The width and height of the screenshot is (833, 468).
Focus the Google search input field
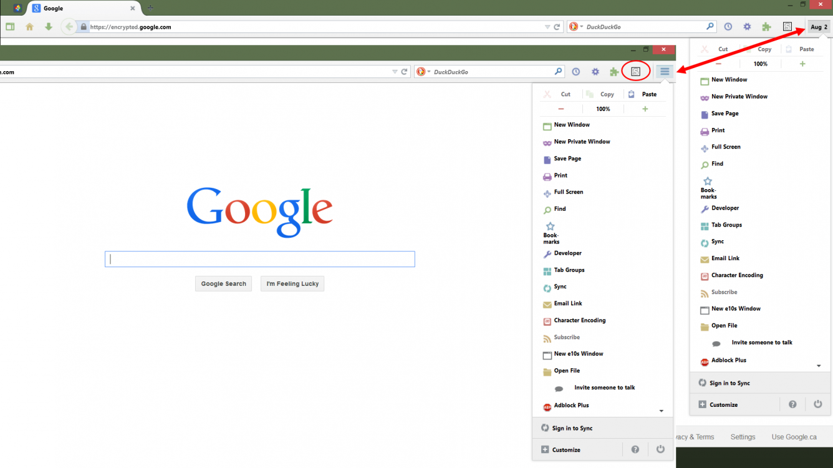(260, 259)
